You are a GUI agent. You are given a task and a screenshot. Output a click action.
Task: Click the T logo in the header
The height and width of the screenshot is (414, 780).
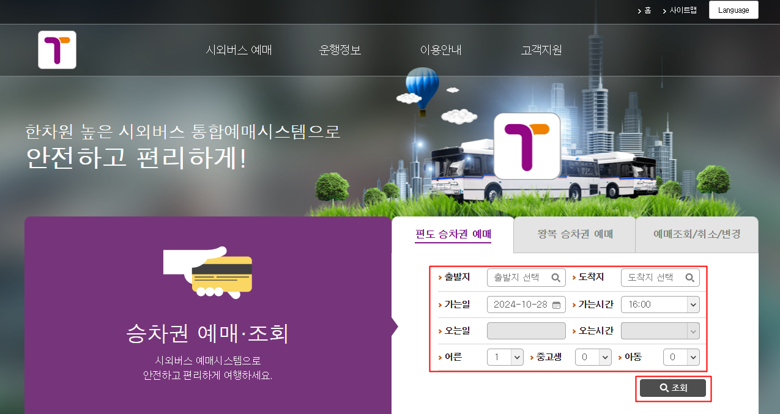57,50
